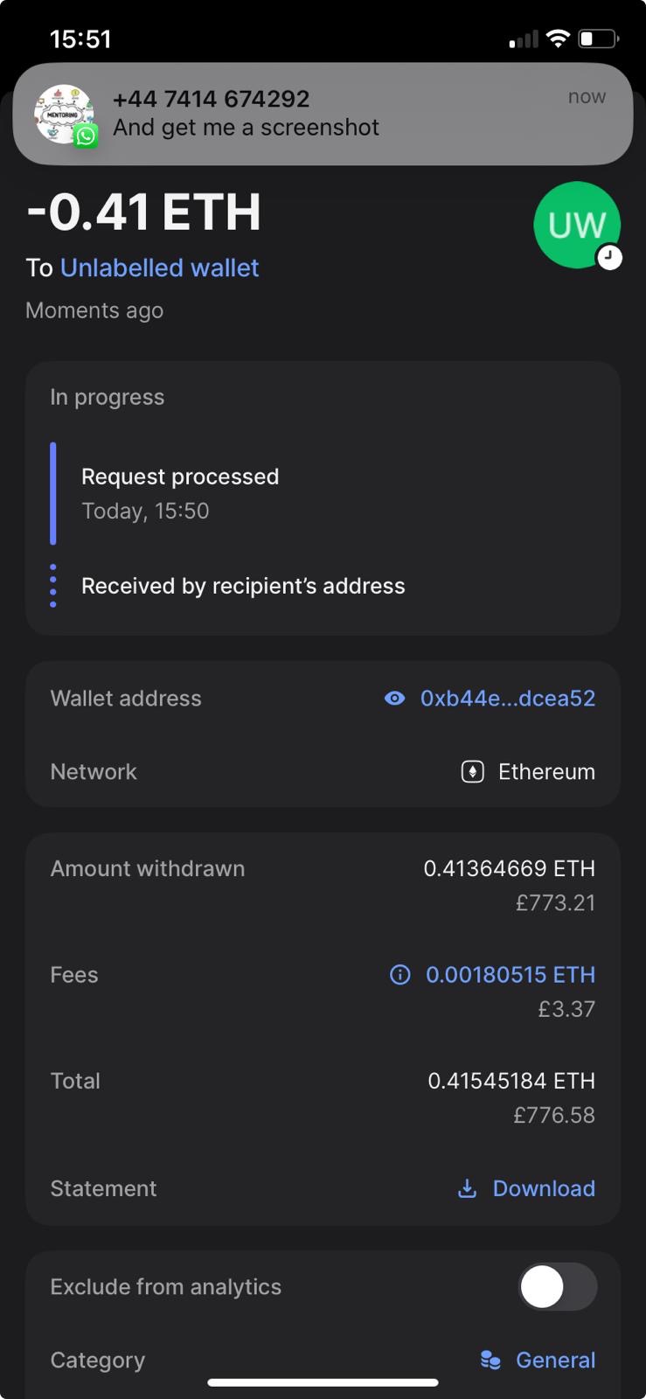The image size is (646, 1399).
Task: Click the Download statement link
Action: 544,1188
